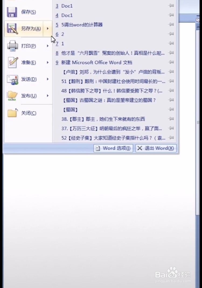The height and width of the screenshot is (288, 202).
Task: Pin the 【蜀国】古蜀国之谜 document
Action: (x=171, y=100)
